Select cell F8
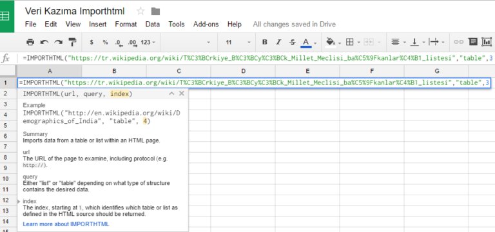Viewport: 495px width, 232px height. (x=372, y=157)
